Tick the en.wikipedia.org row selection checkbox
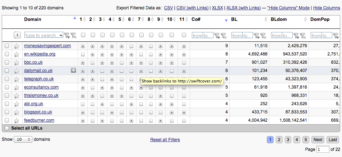 tap(7, 54)
